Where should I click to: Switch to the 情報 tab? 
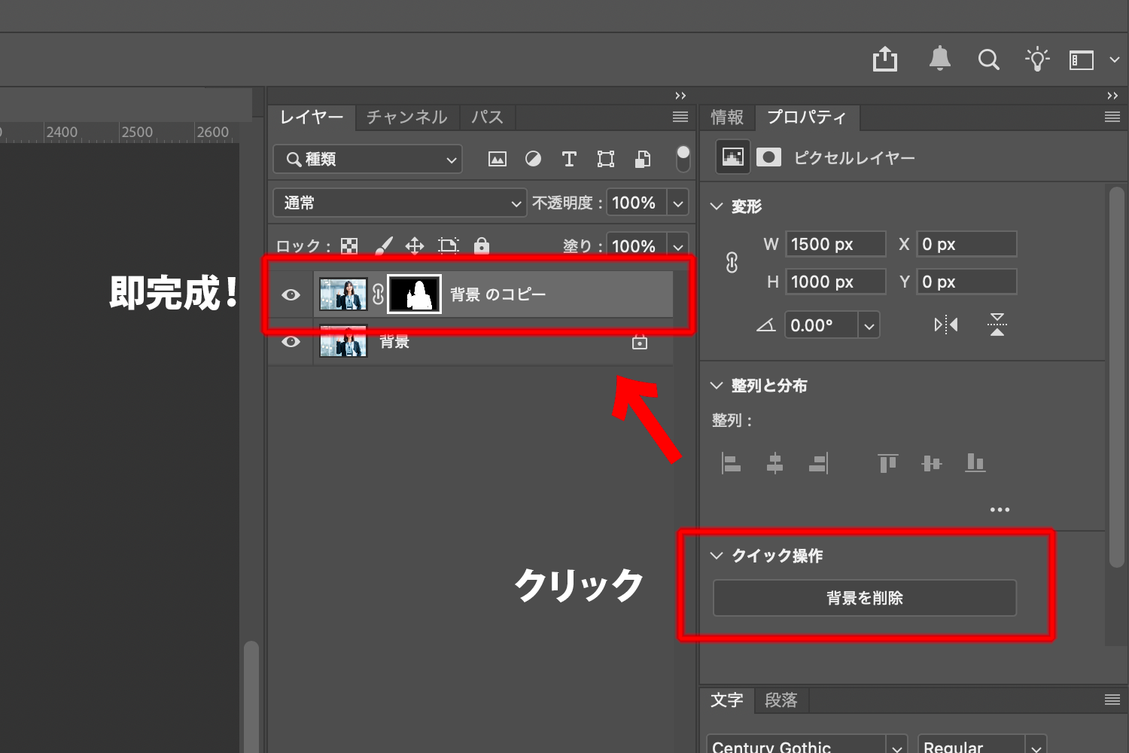(726, 117)
